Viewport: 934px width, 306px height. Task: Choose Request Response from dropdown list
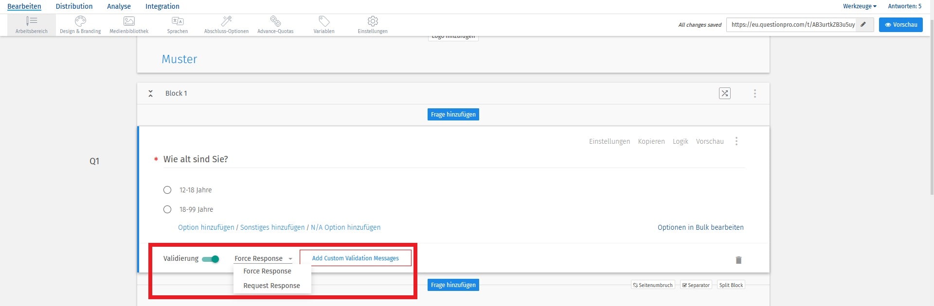pos(272,286)
